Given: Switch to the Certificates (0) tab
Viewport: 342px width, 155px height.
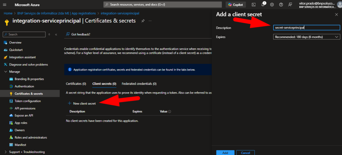Looking at the screenshot, I should (76, 84).
